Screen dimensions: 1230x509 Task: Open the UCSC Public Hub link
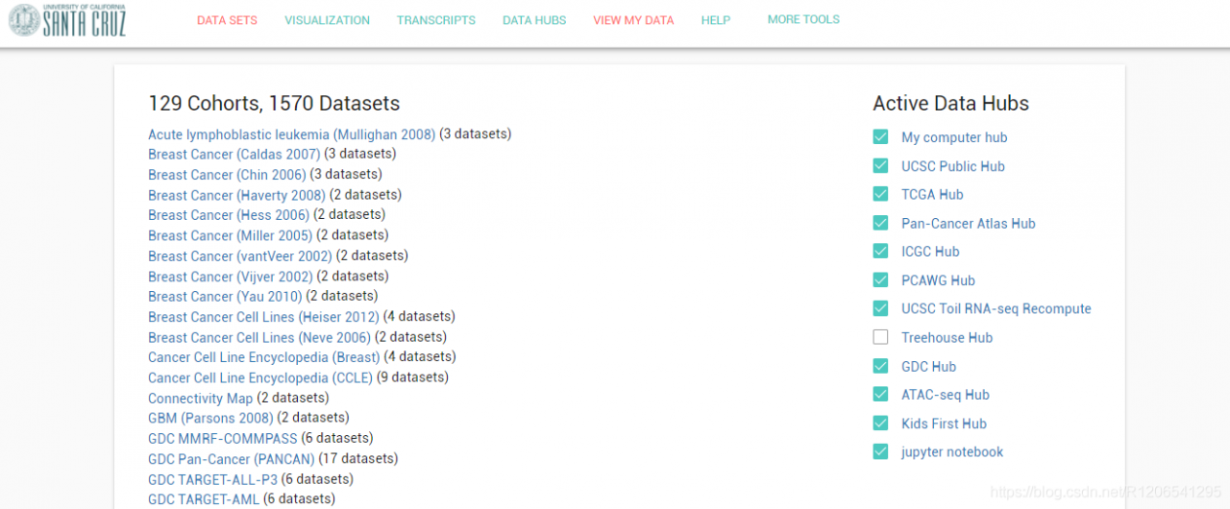tap(953, 166)
